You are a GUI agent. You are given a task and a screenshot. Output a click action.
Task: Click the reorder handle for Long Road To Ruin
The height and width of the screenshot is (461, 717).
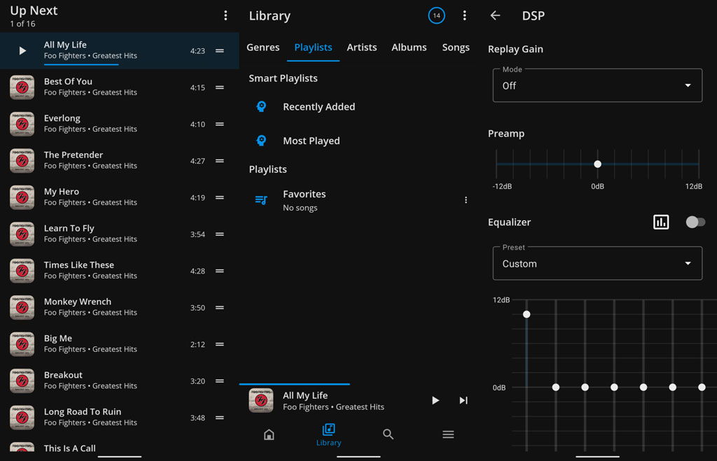pos(220,418)
